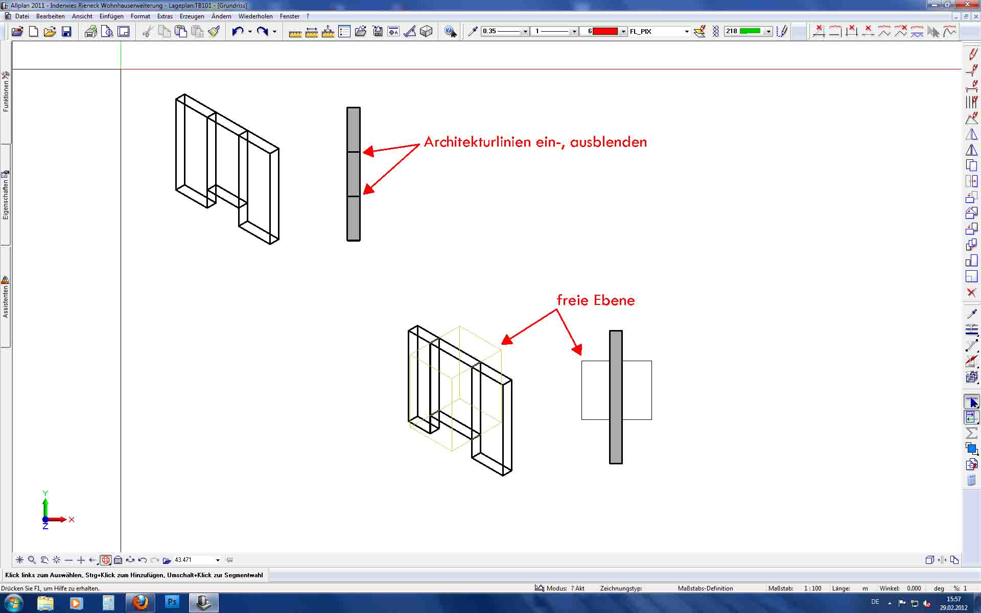Click the clipboard Paste icon
The height and width of the screenshot is (613, 981).
(x=181, y=32)
